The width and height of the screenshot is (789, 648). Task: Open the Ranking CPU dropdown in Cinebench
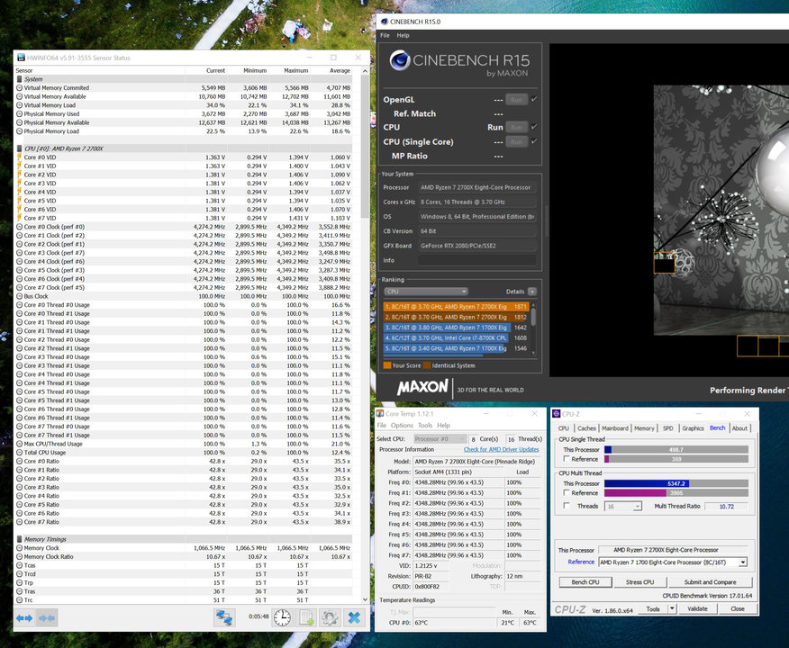pos(426,292)
